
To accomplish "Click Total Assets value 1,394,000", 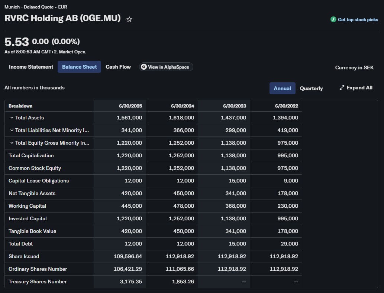I will coord(285,118).
